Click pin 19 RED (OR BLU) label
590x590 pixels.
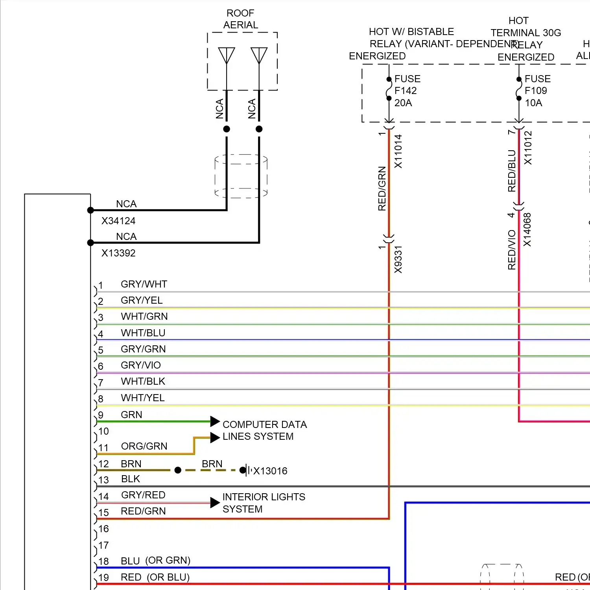(155, 577)
